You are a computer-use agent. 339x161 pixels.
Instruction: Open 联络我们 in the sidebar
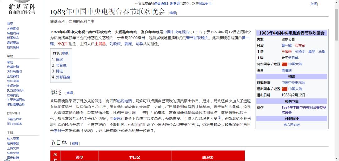pos(13,95)
